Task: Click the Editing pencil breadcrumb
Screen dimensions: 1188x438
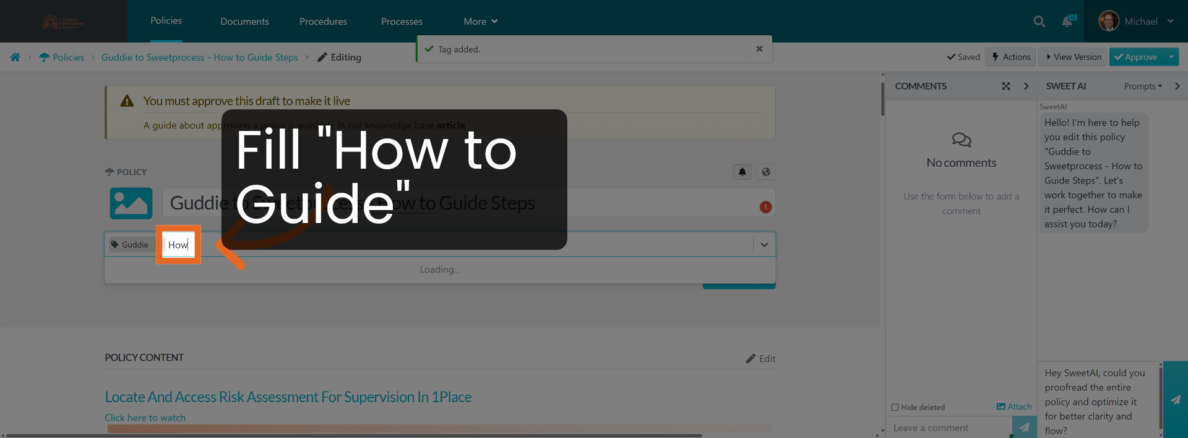Action: pos(339,57)
